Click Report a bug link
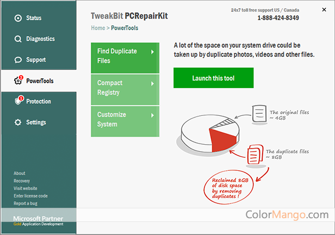 [26, 203]
